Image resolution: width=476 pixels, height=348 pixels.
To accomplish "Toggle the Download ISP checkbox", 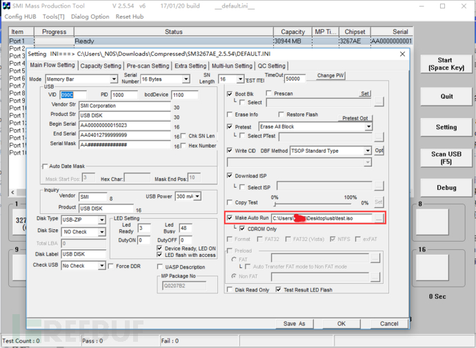I will tap(230, 175).
